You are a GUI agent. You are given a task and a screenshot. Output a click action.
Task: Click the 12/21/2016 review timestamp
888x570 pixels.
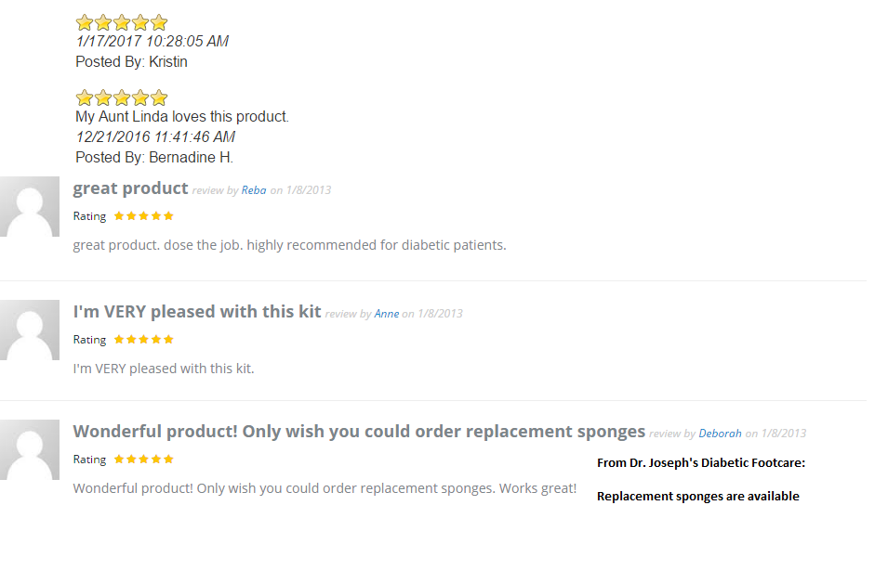coord(155,137)
